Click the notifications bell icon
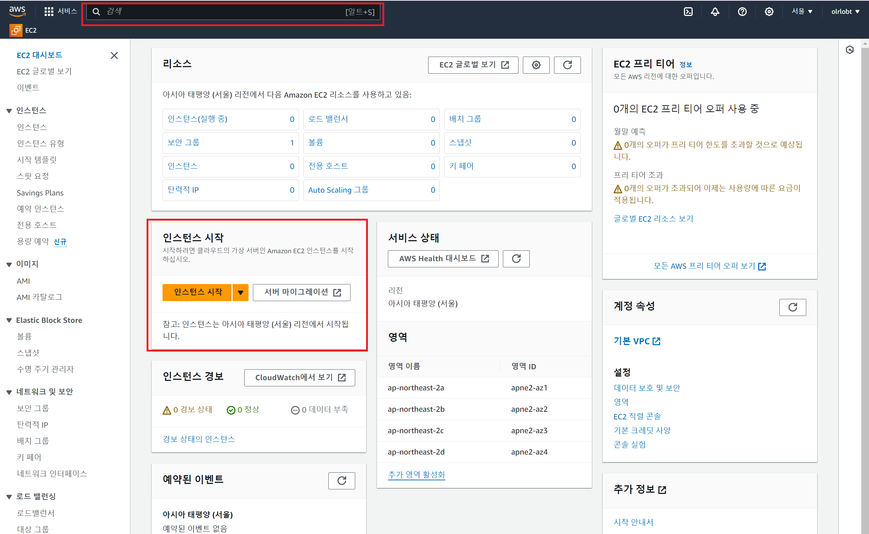Screen dimensions: 869x534 715,12
